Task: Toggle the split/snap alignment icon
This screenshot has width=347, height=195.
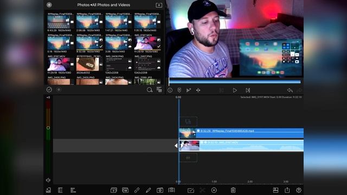Action: pos(198,90)
